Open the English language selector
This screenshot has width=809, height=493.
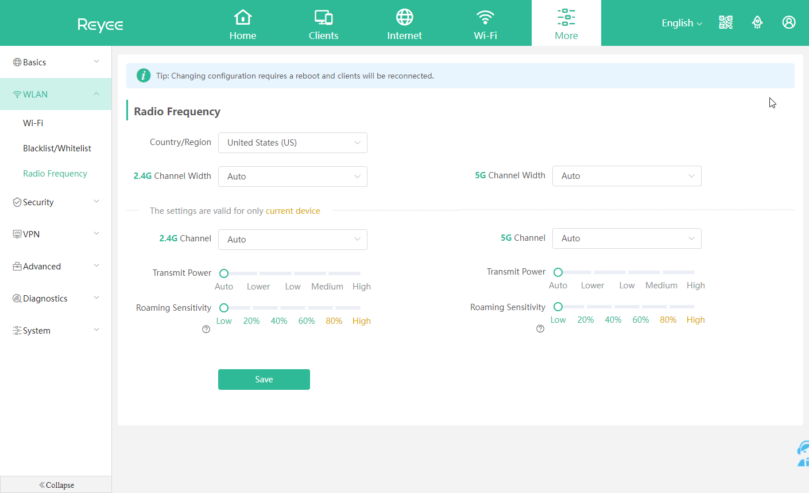pos(682,23)
